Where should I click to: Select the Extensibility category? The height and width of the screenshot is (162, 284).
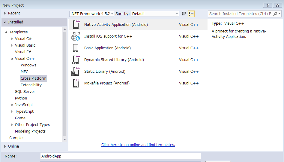[31, 85]
